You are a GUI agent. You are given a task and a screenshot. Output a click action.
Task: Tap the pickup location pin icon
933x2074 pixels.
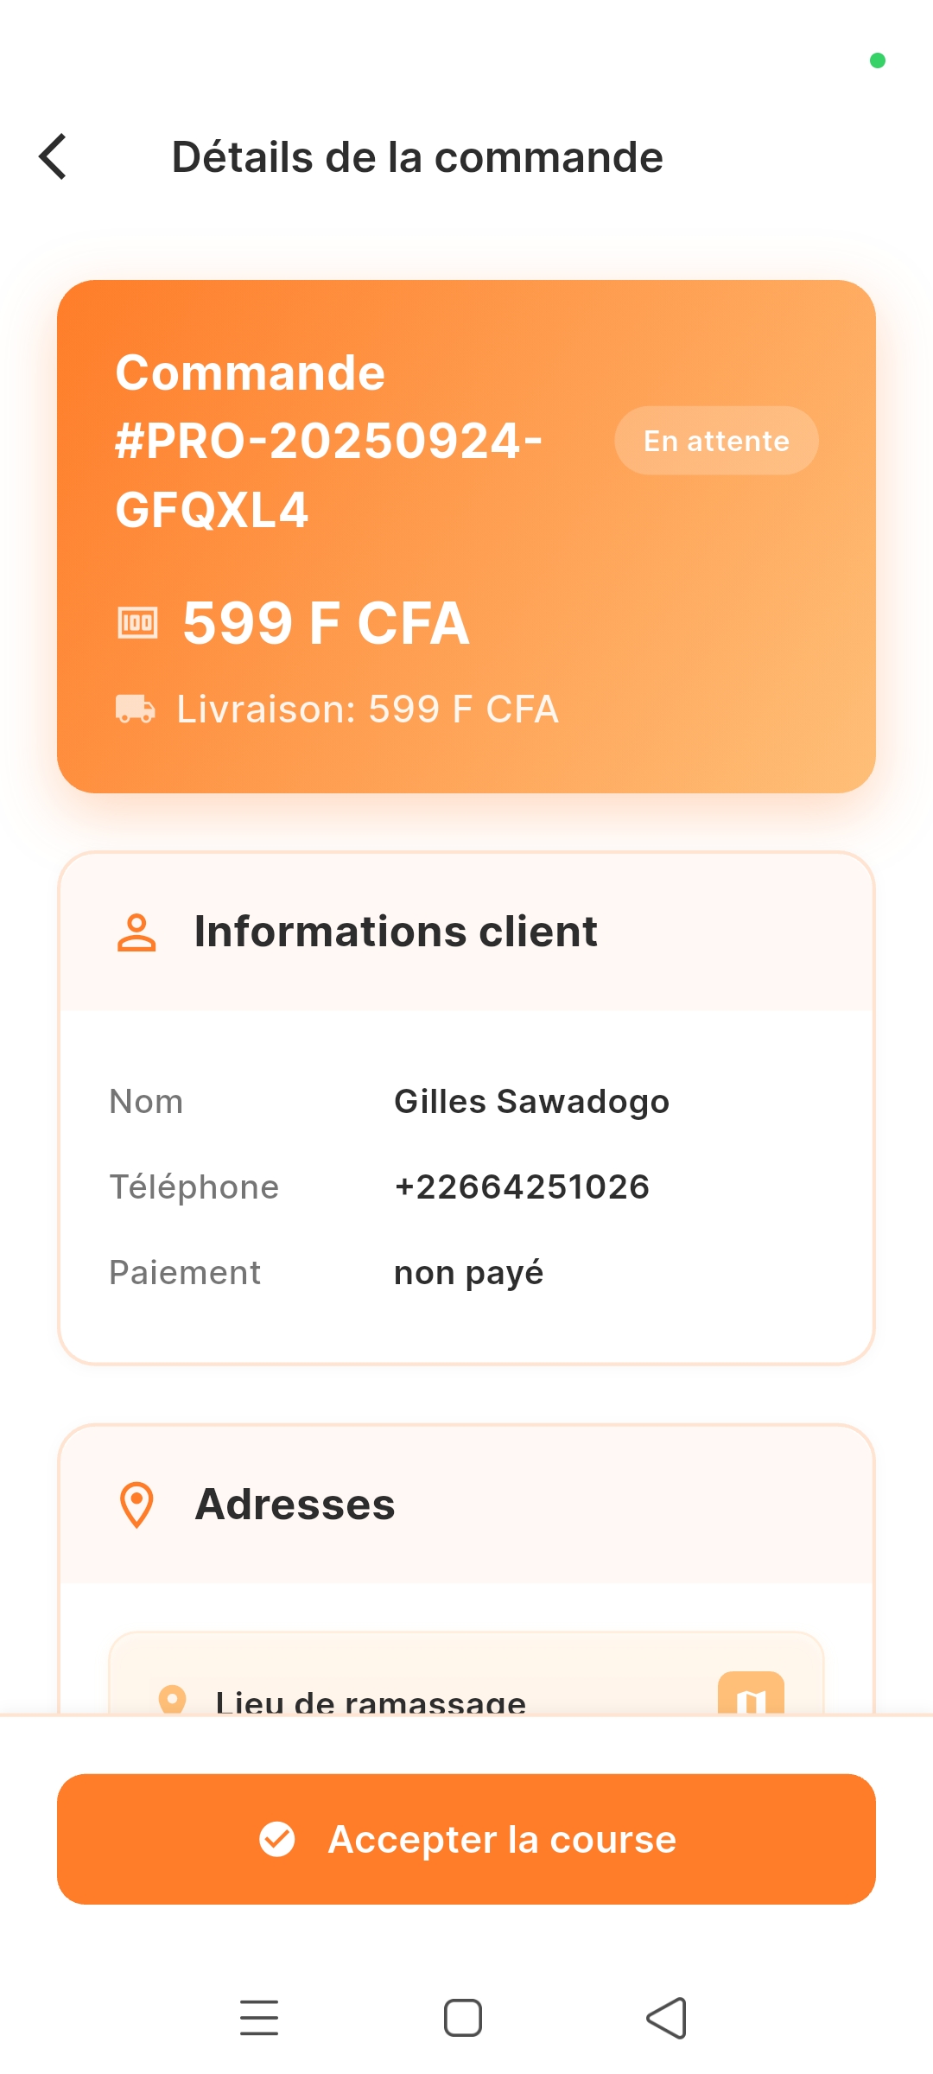(x=173, y=1698)
